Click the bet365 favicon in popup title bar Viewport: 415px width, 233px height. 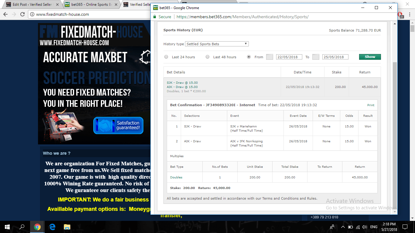156,8
